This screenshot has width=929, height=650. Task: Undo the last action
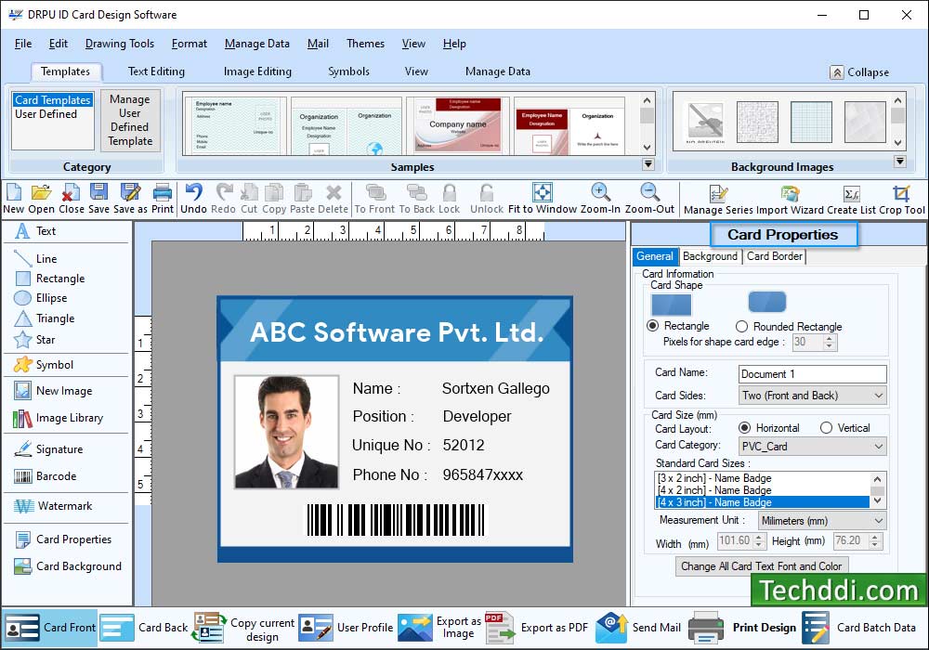coord(193,192)
